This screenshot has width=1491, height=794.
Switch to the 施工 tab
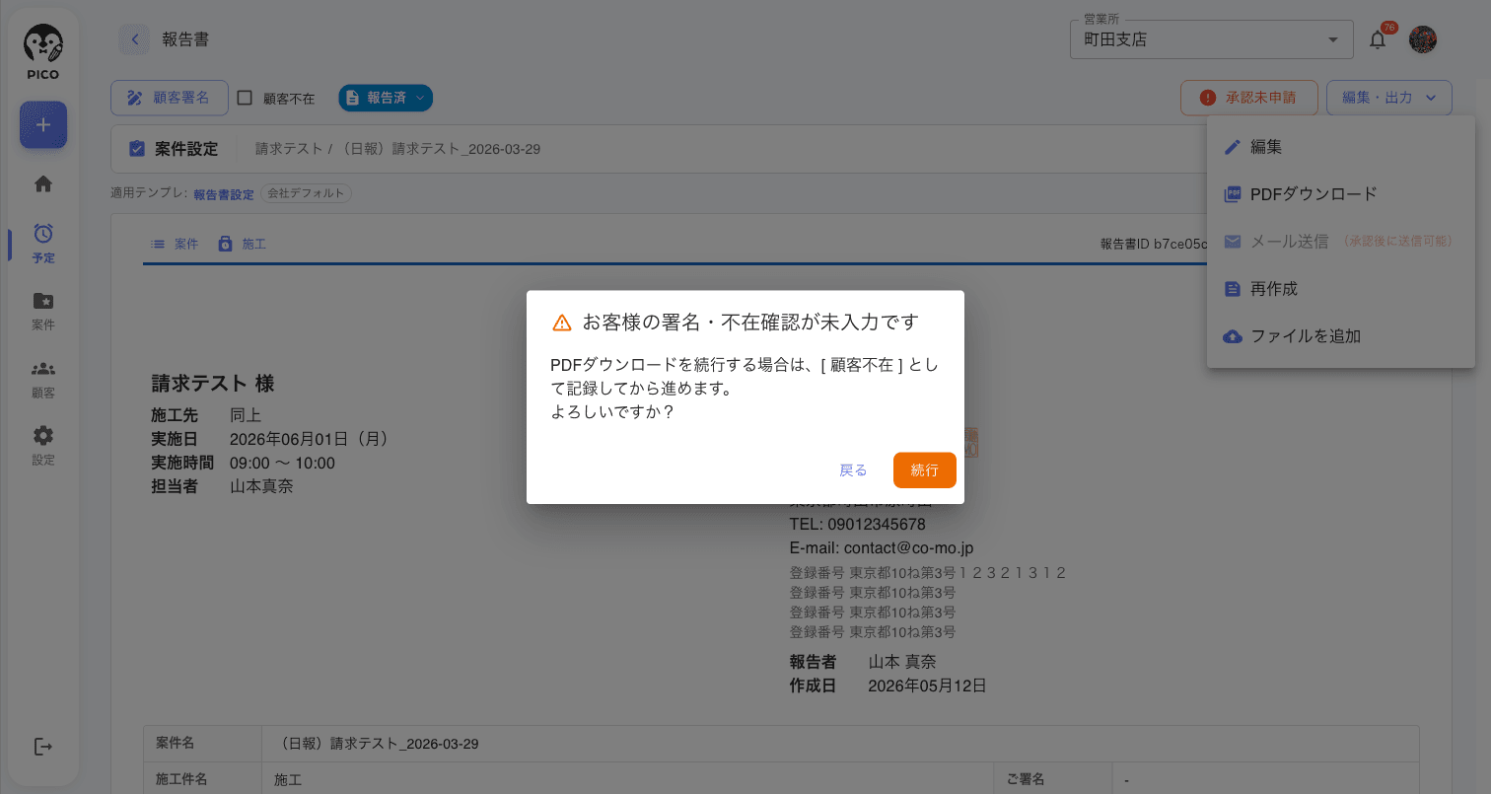243,243
